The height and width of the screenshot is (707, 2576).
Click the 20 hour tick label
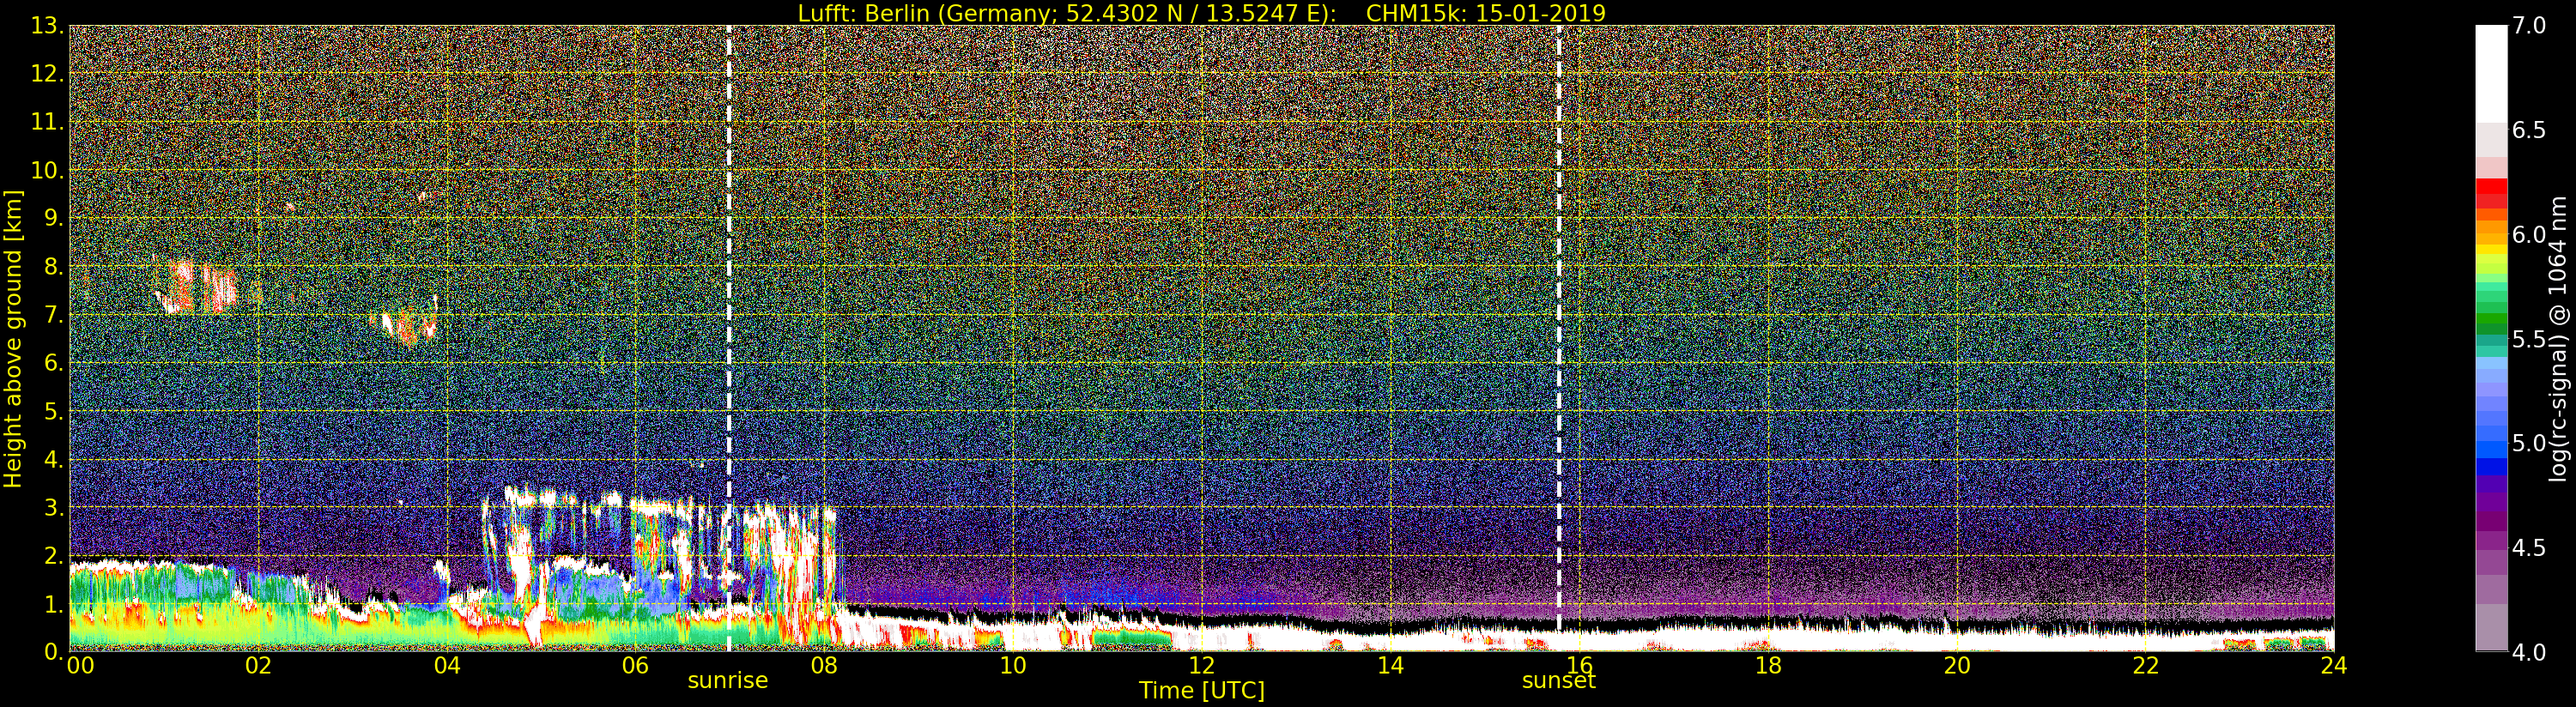1956,665
